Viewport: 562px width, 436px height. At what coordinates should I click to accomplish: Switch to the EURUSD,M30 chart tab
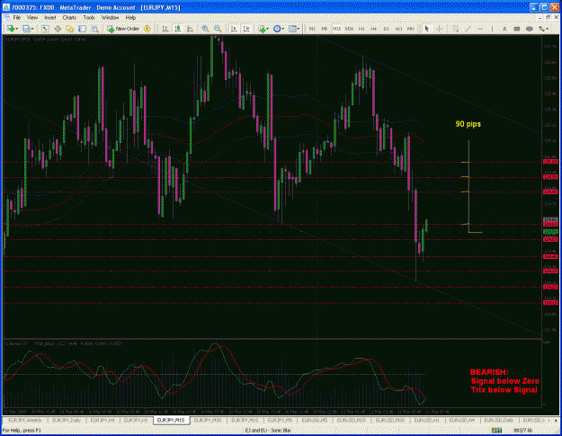pyautogui.click(x=390, y=420)
